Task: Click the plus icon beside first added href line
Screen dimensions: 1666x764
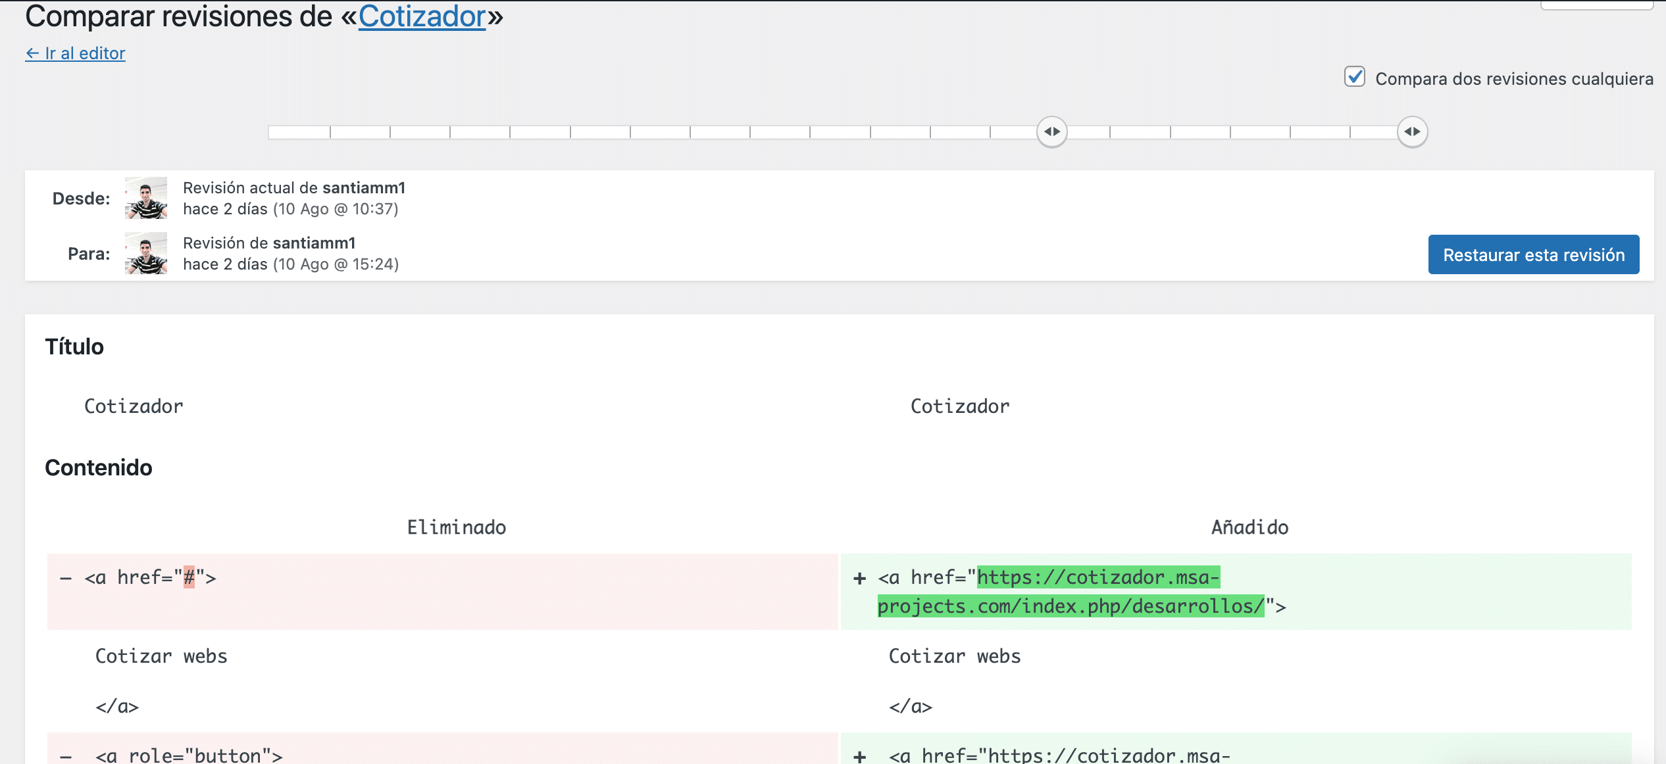Action: (x=859, y=579)
